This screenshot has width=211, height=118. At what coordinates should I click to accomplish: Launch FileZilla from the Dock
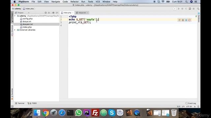pyautogui.click(x=95, y=113)
